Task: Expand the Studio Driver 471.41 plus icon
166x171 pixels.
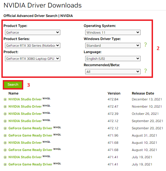Action: point(5,157)
